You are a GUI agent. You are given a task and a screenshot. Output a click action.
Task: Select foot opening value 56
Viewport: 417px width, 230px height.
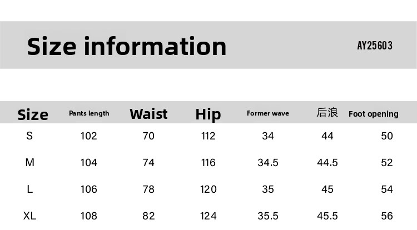click(x=387, y=216)
